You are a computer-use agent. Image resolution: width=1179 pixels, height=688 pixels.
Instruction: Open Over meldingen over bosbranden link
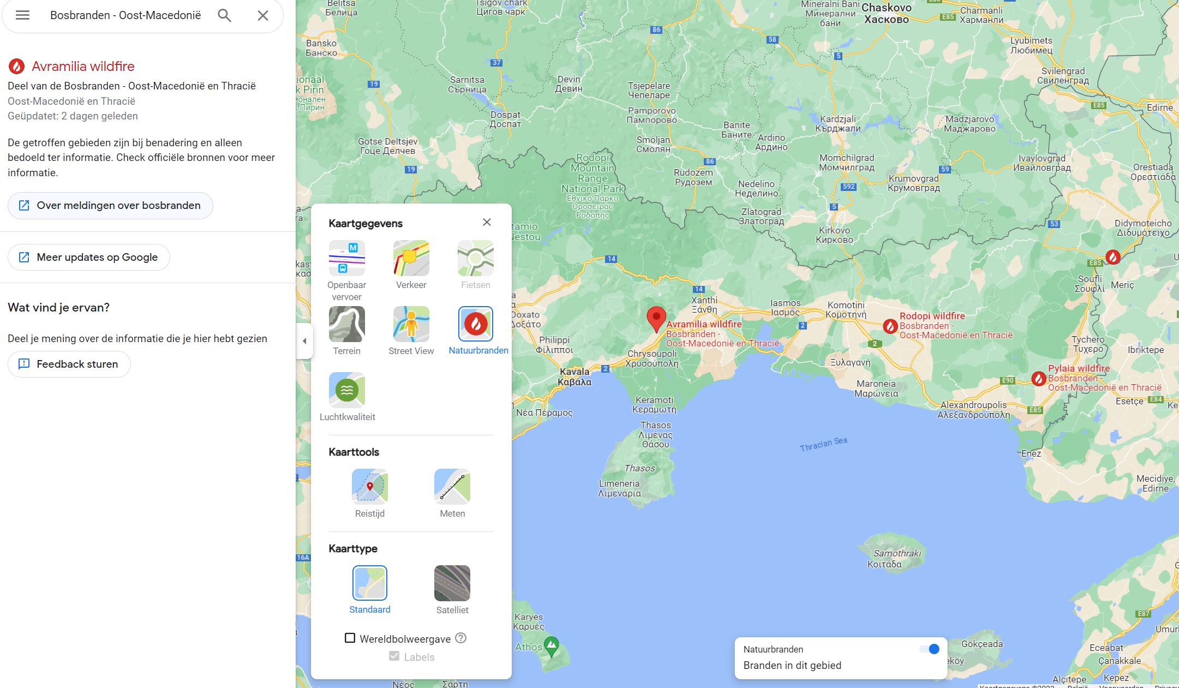pyautogui.click(x=110, y=206)
